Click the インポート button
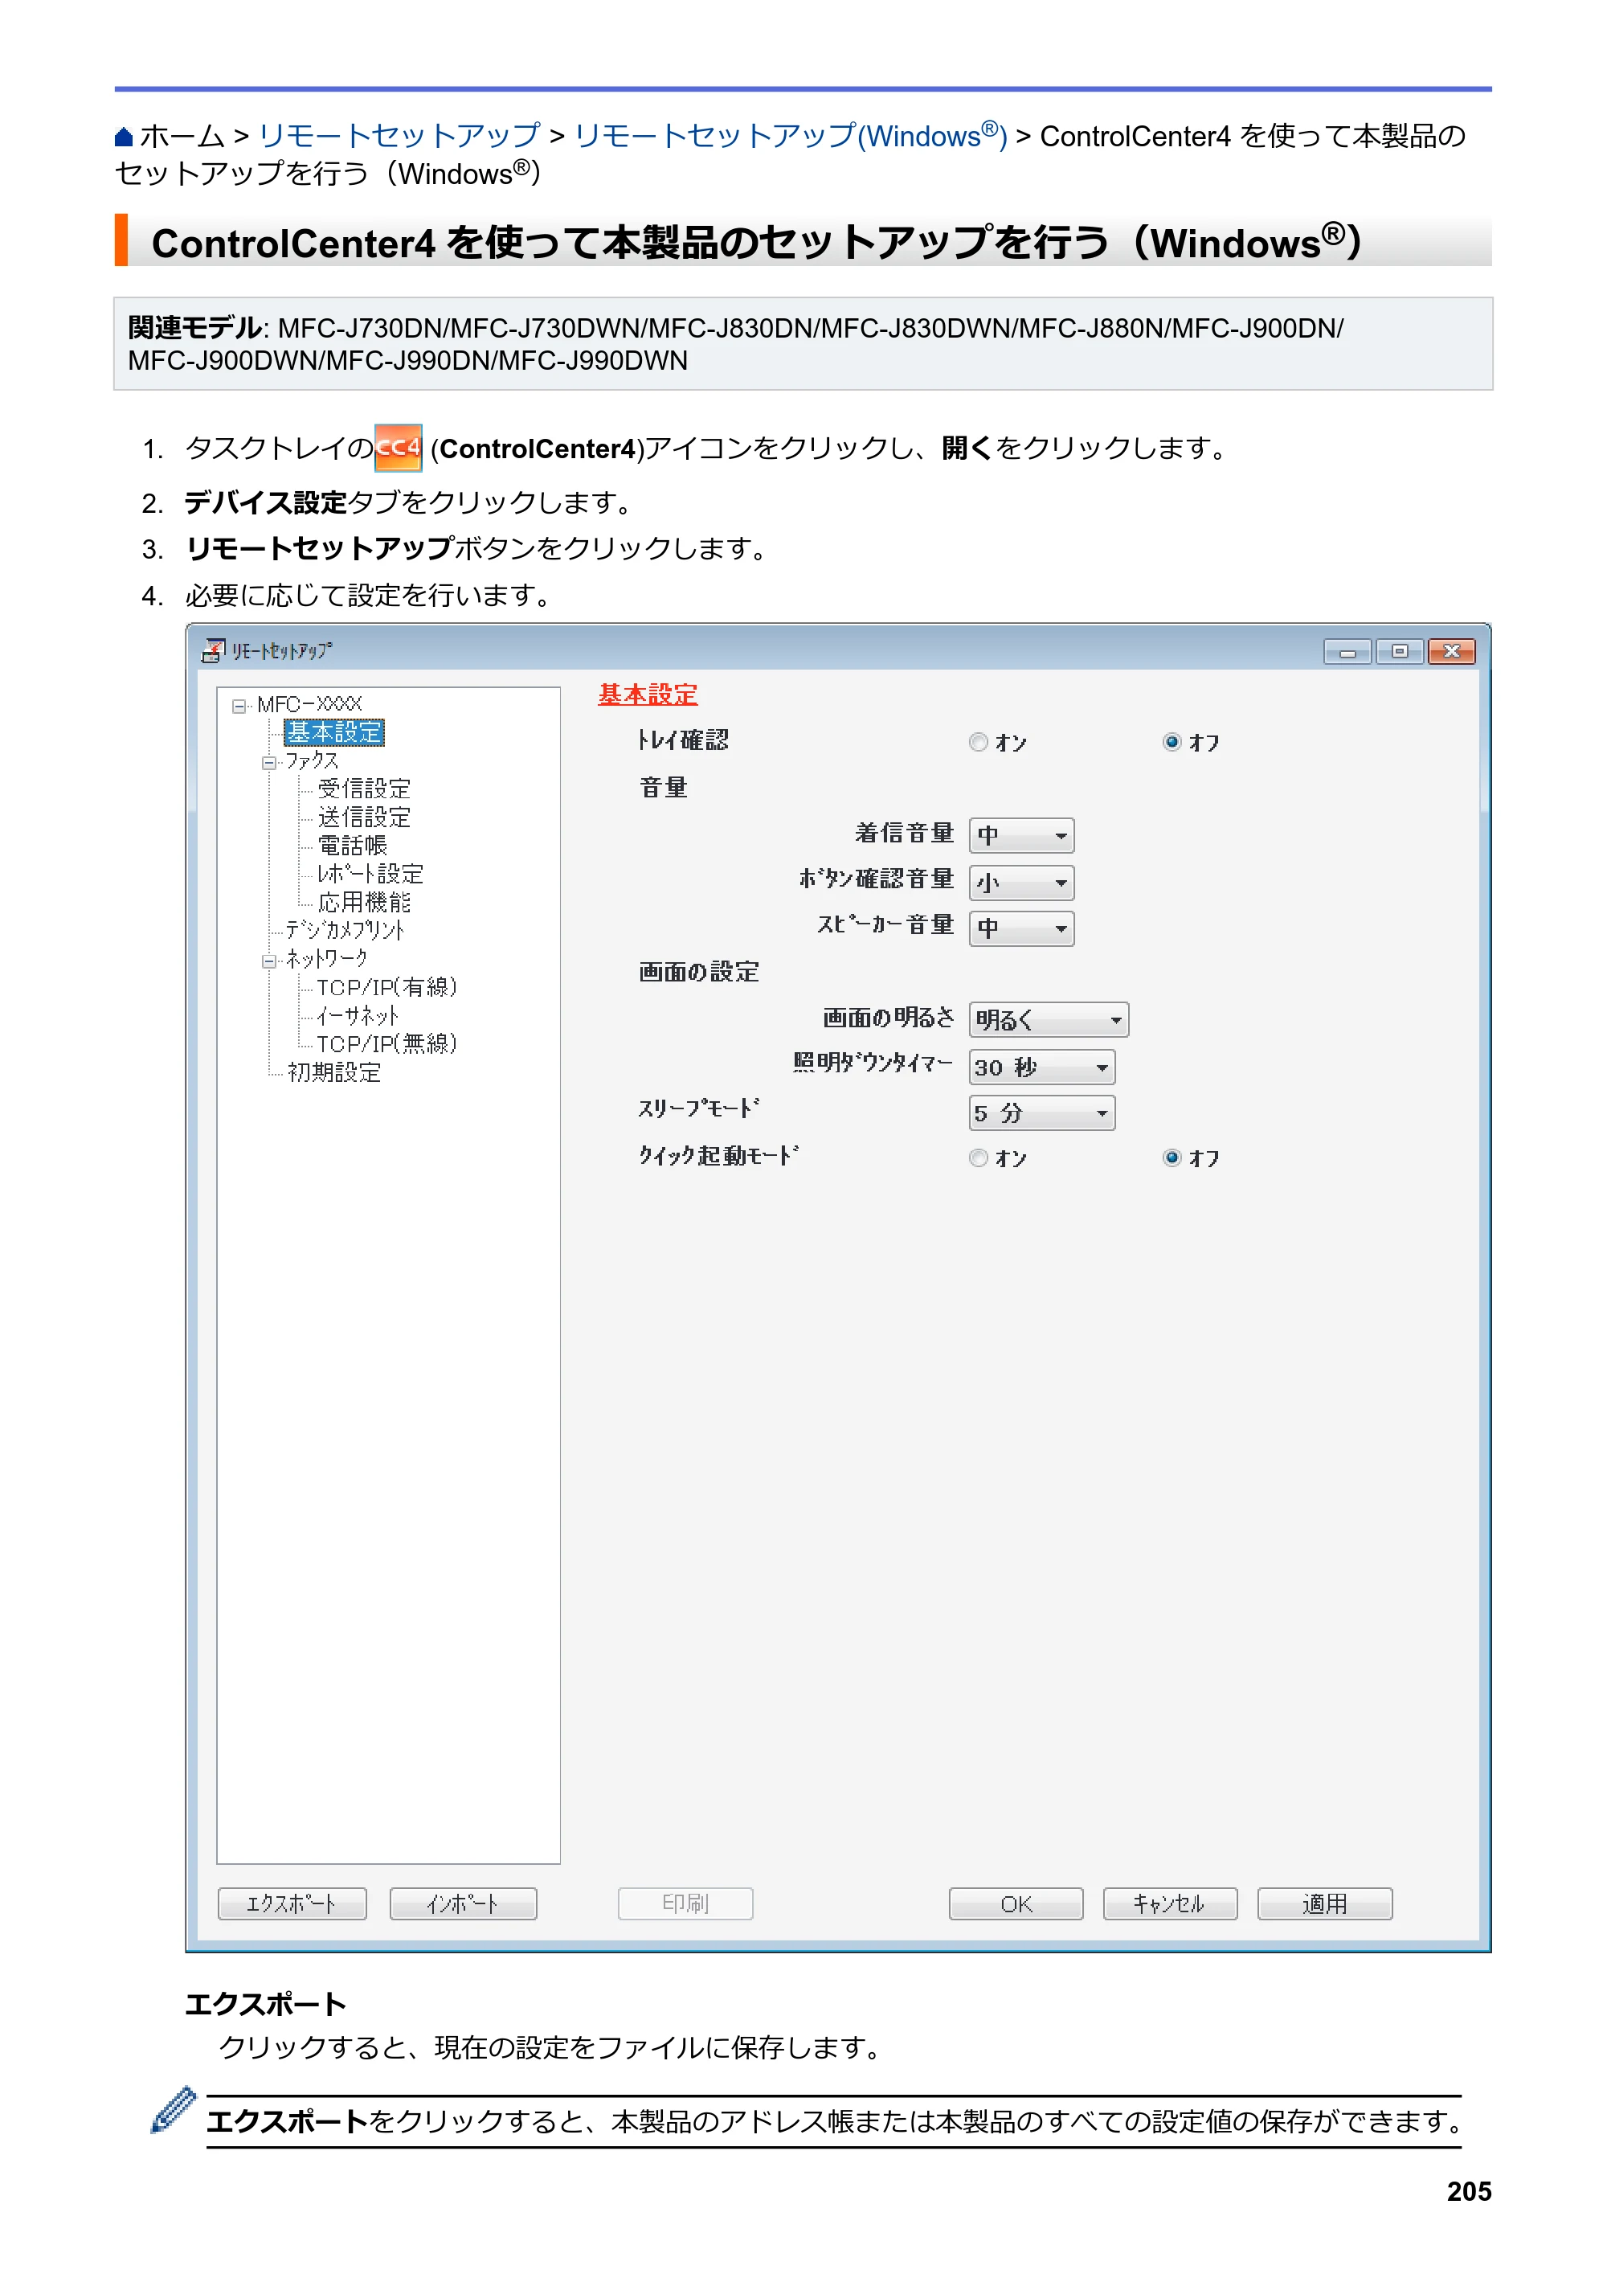 pos(464,1903)
